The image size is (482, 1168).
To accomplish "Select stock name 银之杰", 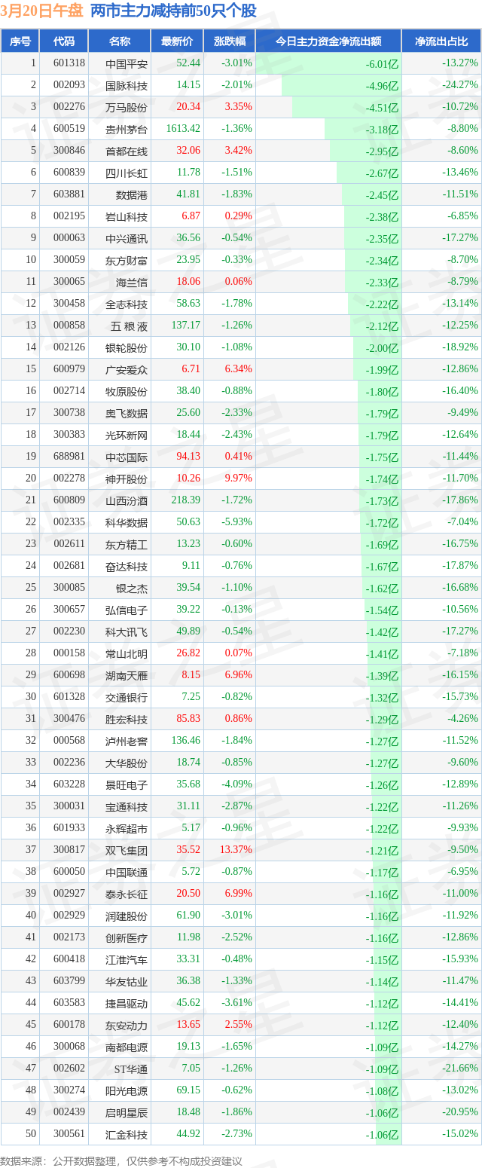I will pos(132,588).
